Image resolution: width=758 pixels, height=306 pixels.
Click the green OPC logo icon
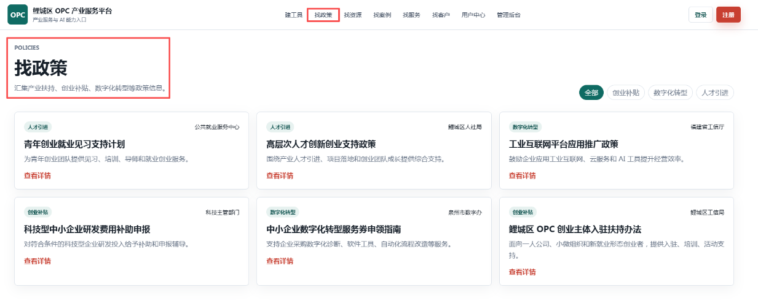17,15
